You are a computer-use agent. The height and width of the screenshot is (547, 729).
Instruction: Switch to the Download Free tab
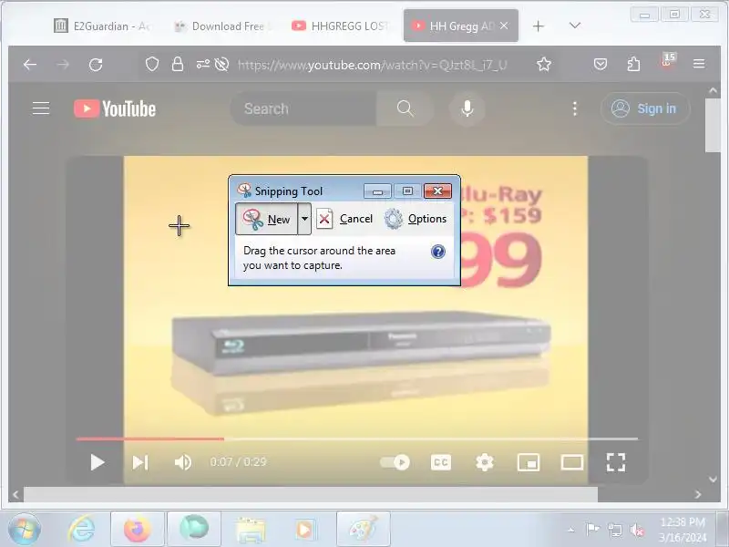click(222, 26)
